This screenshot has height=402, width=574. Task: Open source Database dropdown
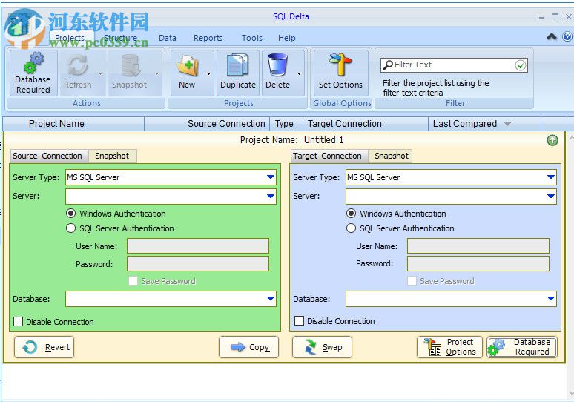pos(271,299)
